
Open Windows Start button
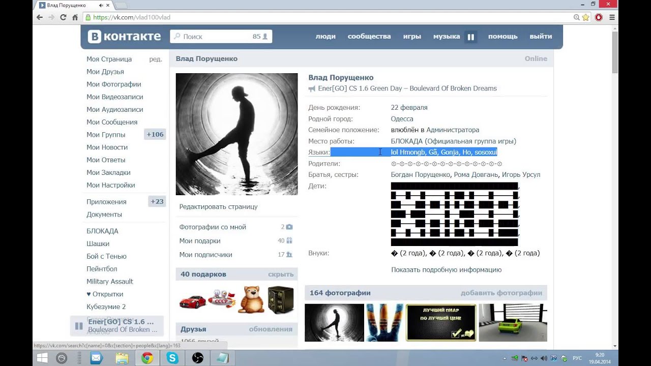pyautogui.click(x=42, y=358)
